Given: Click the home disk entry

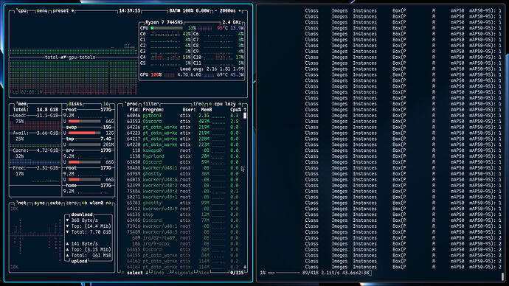Looking at the screenshot, I should [89, 186].
